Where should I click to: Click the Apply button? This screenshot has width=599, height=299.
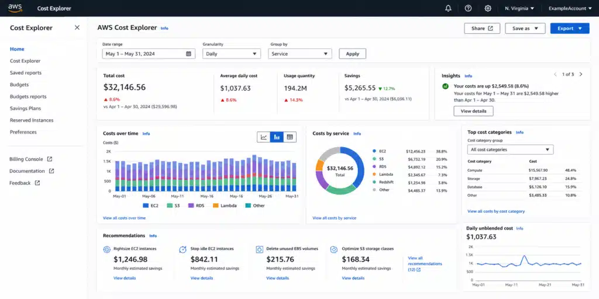tap(352, 54)
